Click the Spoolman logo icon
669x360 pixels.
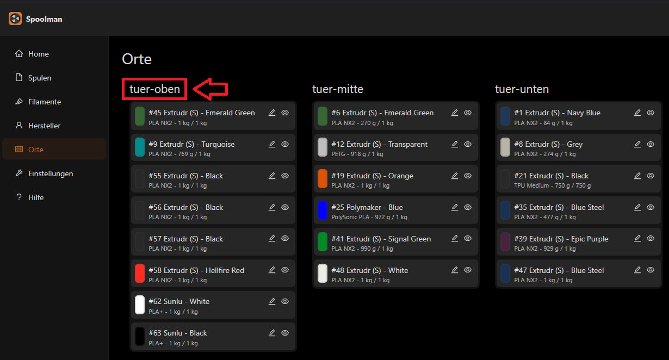click(x=15, y=19)
